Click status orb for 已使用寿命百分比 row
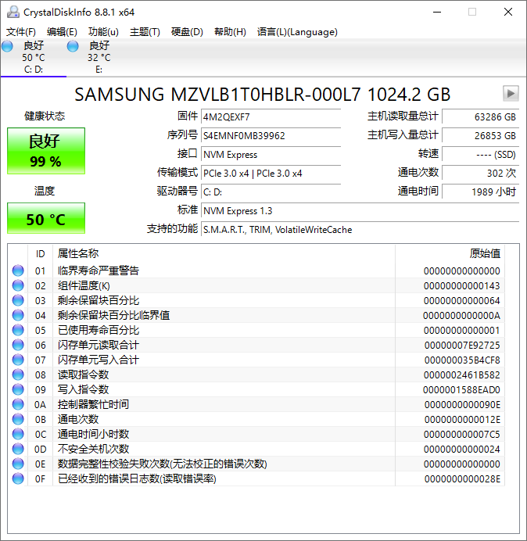Screen dimensions: 527x541 click(x=18, y=331)
